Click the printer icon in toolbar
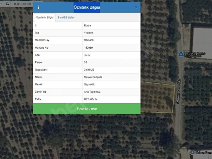Screen dimensions: 212x159 [x=7, y=4]
